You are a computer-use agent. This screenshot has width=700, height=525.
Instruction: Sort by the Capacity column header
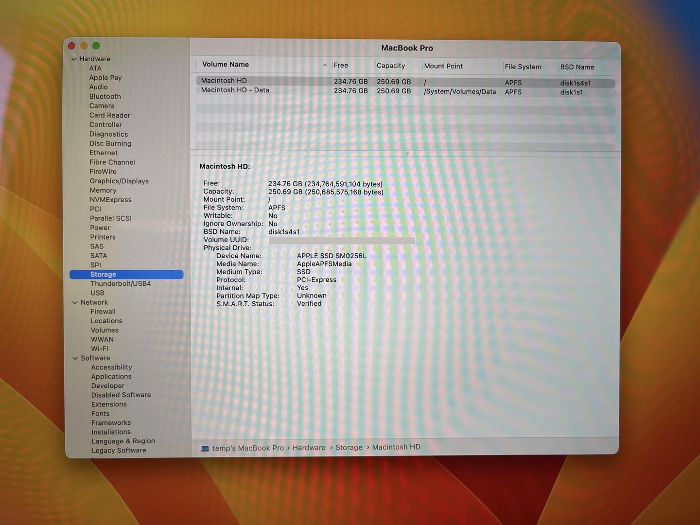(390, 66)
